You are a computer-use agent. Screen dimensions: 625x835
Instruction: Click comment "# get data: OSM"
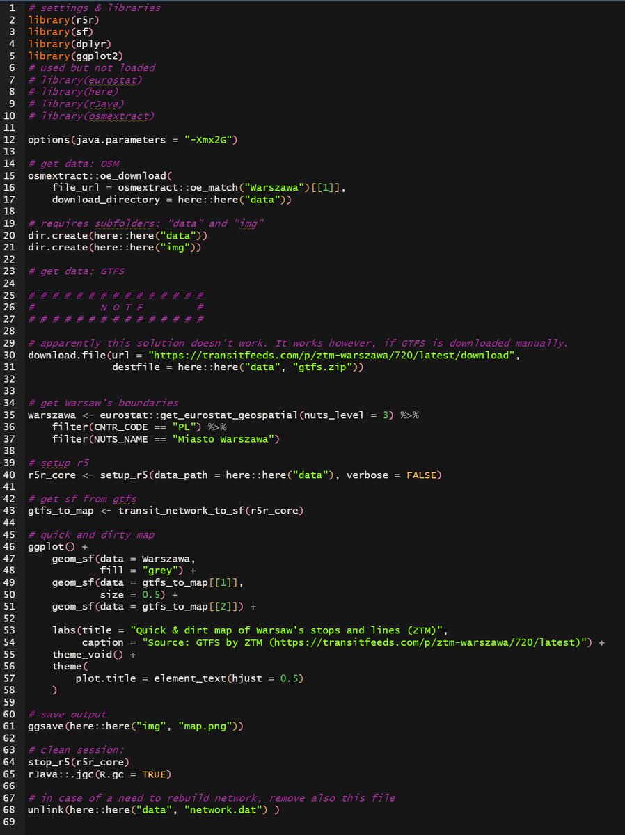[x=73, y=164]
